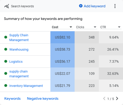Click the green status dot for Logistics
123x105 pixels.
(6, 61)
